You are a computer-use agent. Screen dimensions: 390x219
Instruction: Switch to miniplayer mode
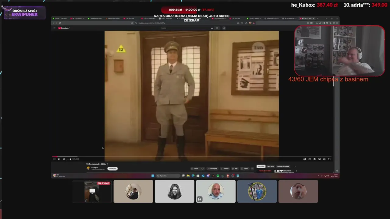click(319, 159)
